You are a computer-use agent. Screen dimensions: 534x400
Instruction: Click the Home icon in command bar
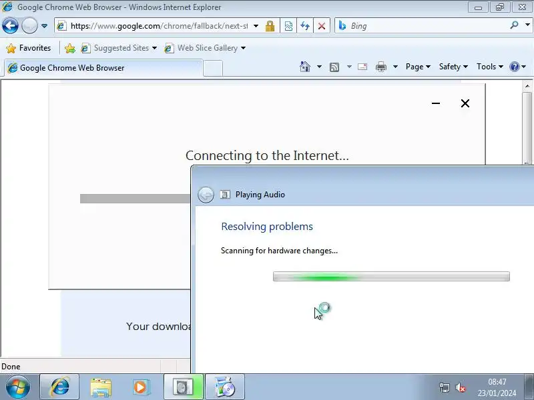coord(305,67)
